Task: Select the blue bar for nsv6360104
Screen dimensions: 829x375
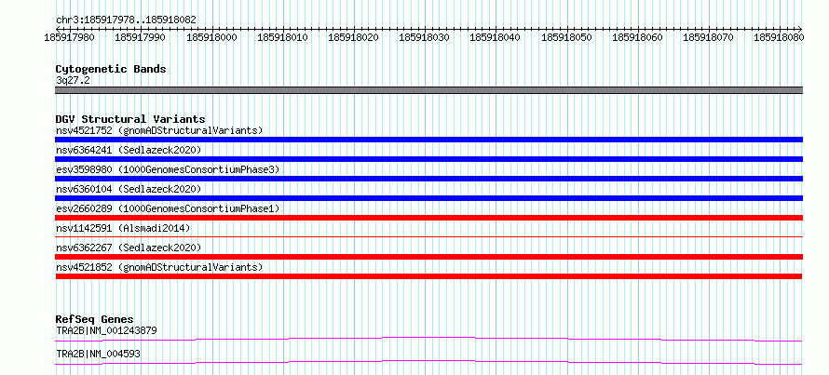Action: (x=428, y=198)
